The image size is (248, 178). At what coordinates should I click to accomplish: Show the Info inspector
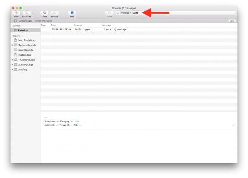(x=72, y=13)
